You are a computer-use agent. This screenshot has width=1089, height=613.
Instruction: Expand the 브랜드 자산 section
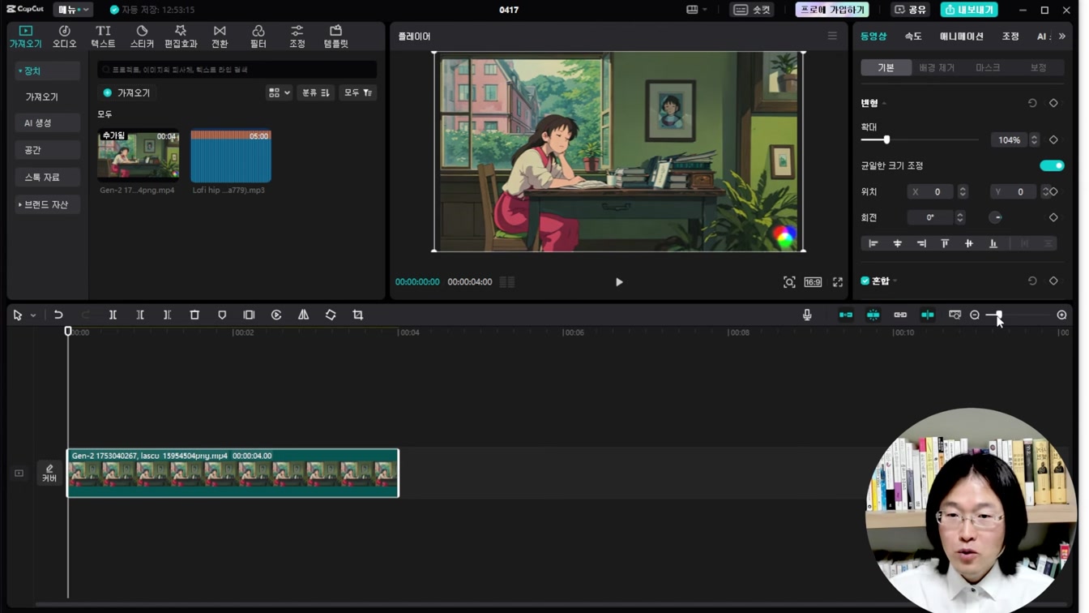tap(47, 204)
